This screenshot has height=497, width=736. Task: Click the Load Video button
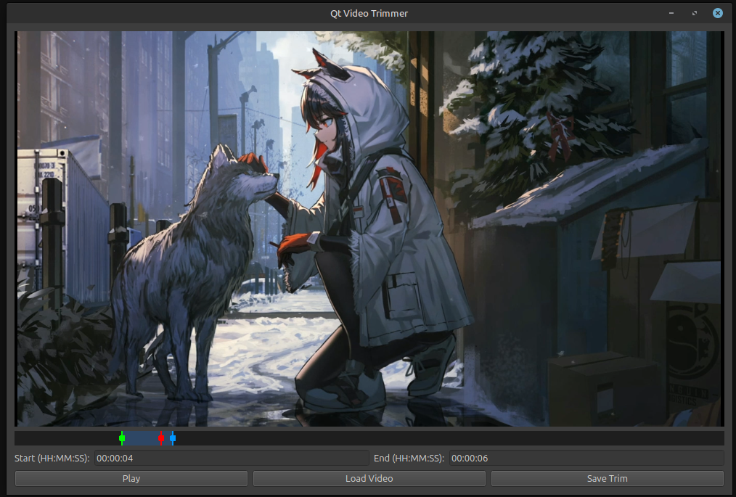(x=369, y=478)
